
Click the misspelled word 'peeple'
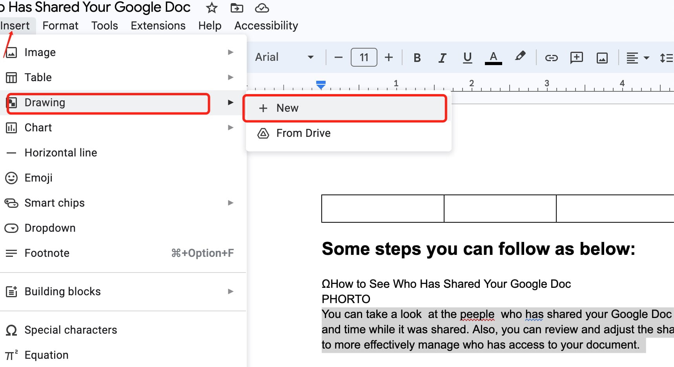[x=477, y=314]
